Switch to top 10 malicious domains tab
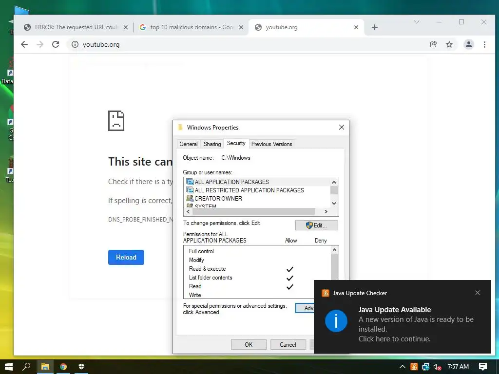The height and width of the screenshot is (374, 499). pyautogui.click(x=192, y=27)
